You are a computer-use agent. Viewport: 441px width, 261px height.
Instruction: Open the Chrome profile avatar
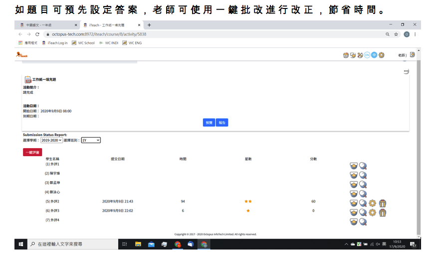[407, 34]
